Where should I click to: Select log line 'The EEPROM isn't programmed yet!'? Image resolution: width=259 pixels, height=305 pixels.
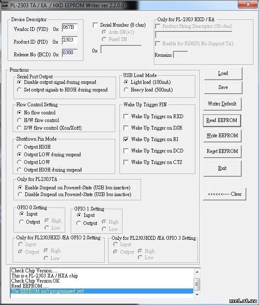point(102,291)
